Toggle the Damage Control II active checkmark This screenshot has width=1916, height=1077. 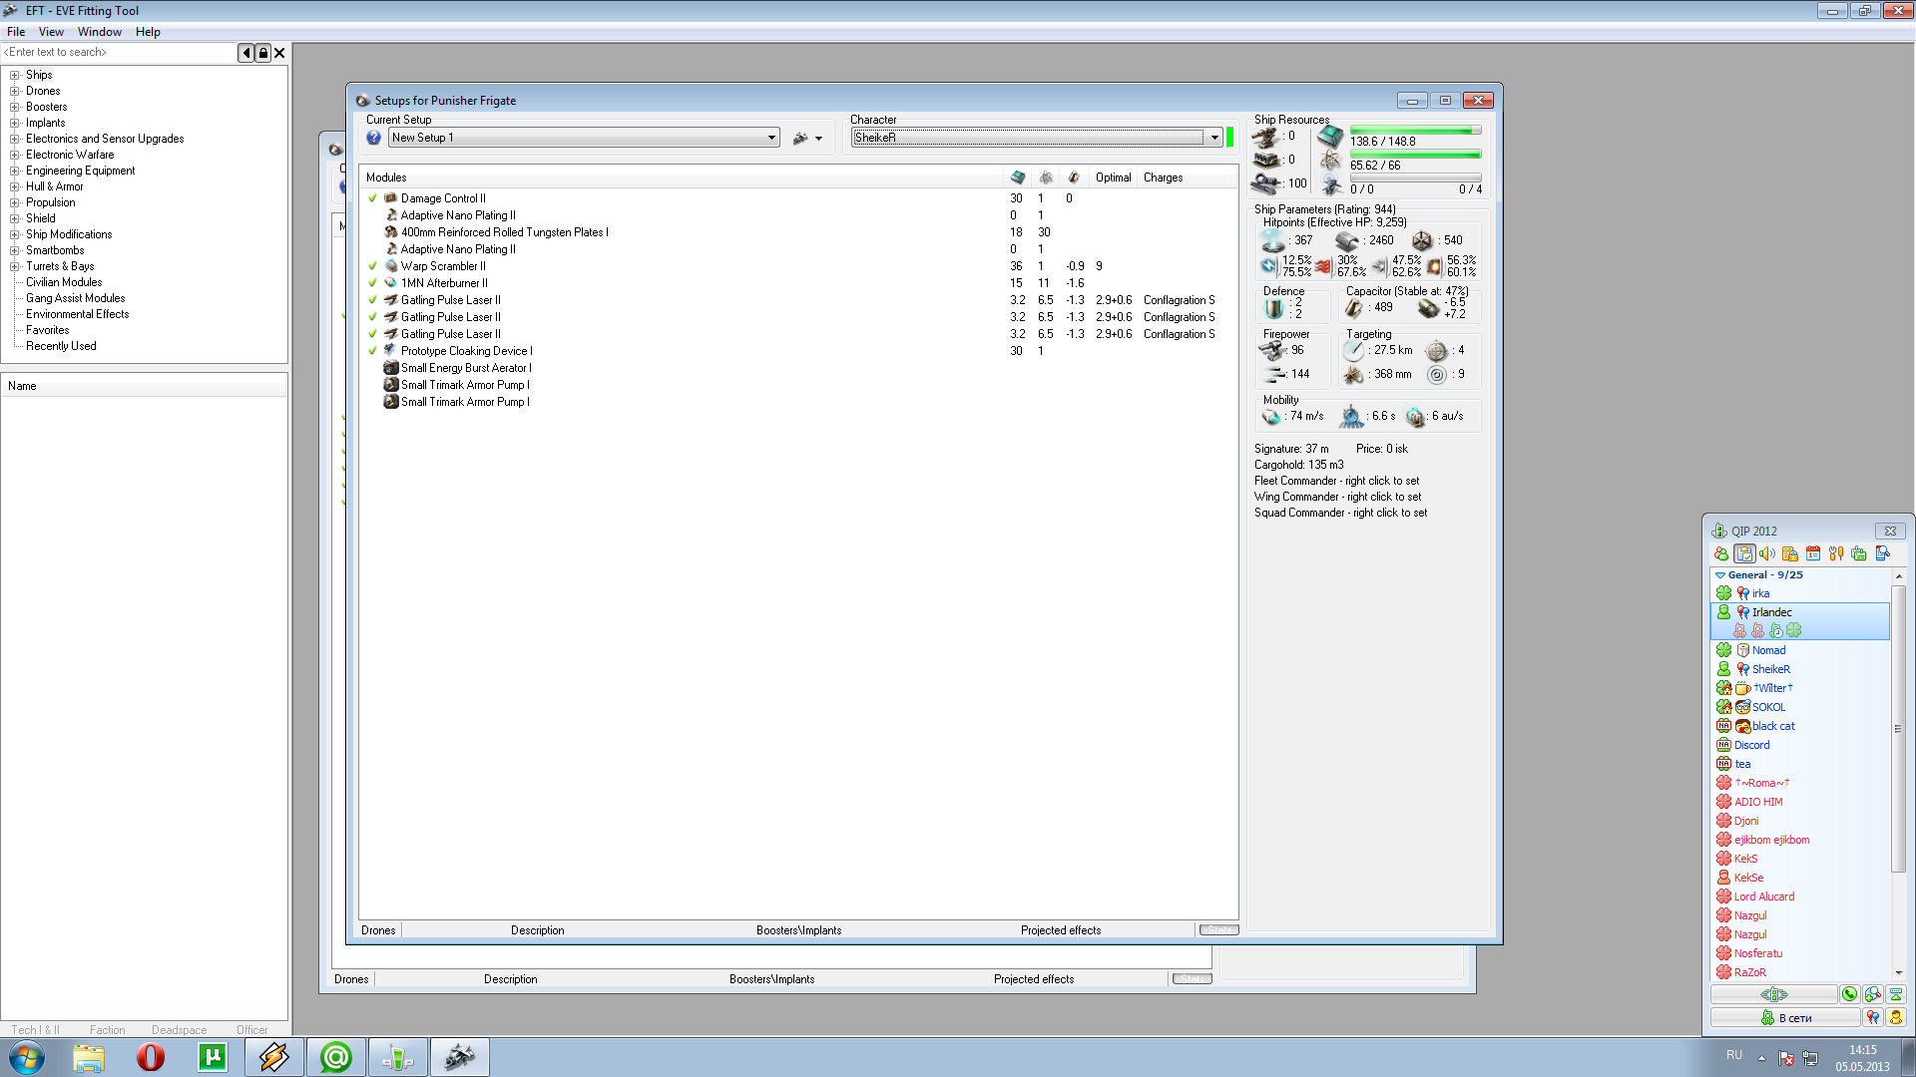point(372,198)
